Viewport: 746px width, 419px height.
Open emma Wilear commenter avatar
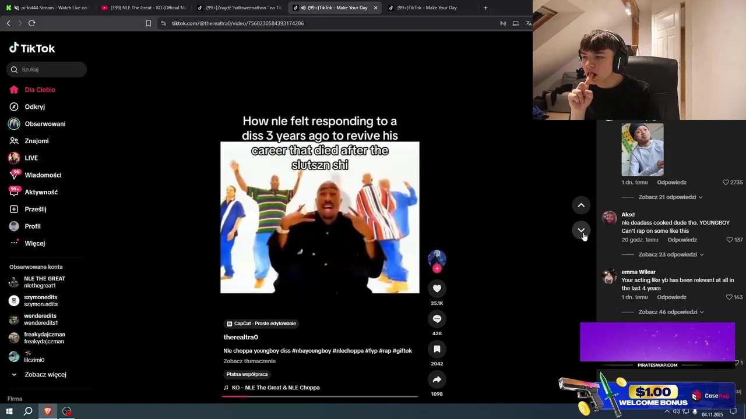tap(609, 276)
